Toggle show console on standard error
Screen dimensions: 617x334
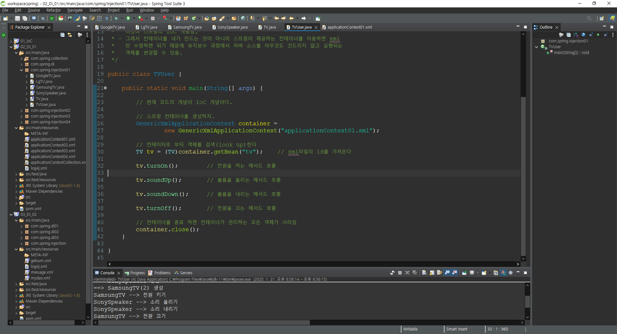[454, 273]
